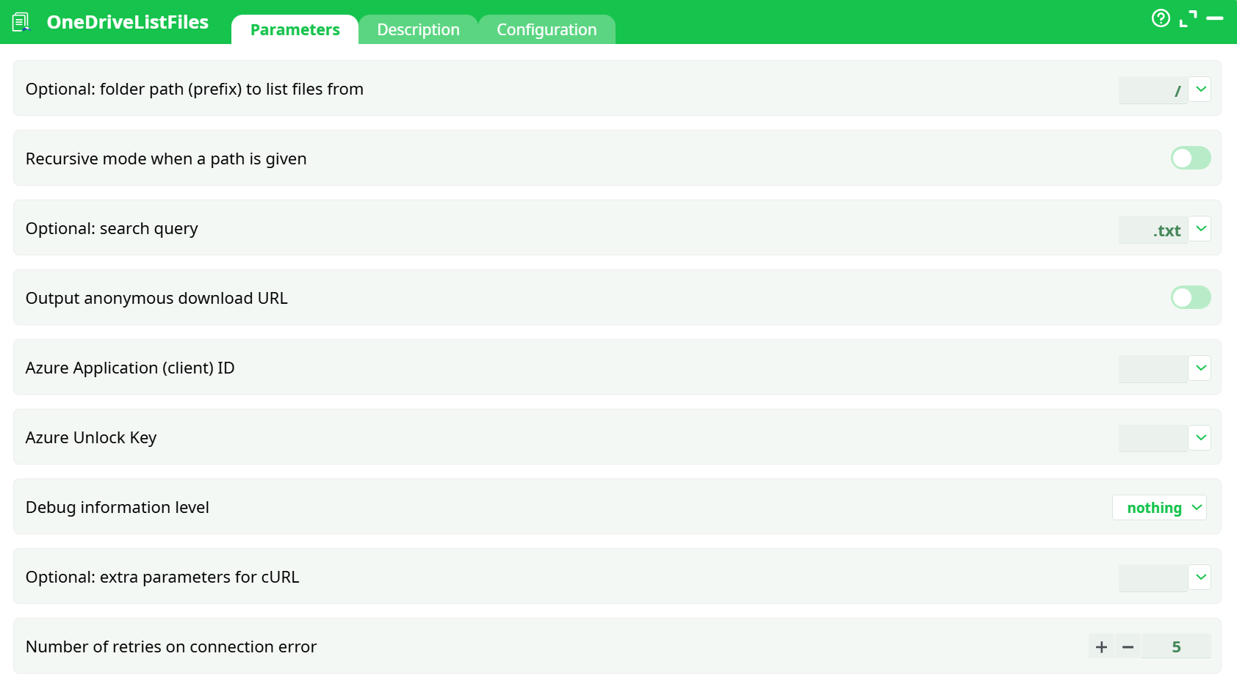Click the minus stepper for connection retries
This screenshot has width=1237, height=681.
click(1129, 647)
